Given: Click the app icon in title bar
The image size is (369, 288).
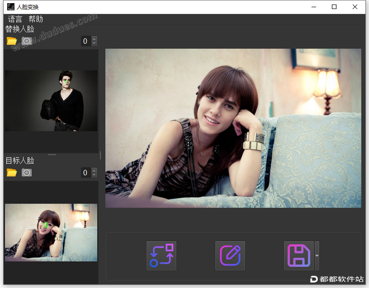Looking at the screenshot, I should click(x=10, y=7).
